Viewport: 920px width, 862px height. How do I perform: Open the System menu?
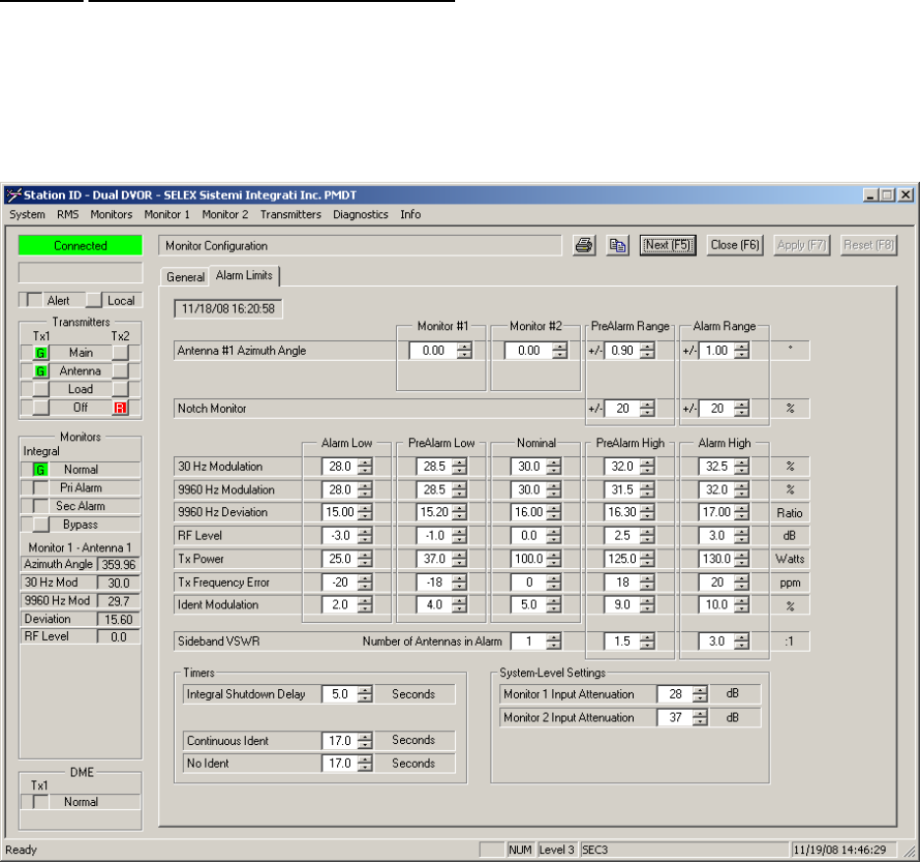pos(27,214)
